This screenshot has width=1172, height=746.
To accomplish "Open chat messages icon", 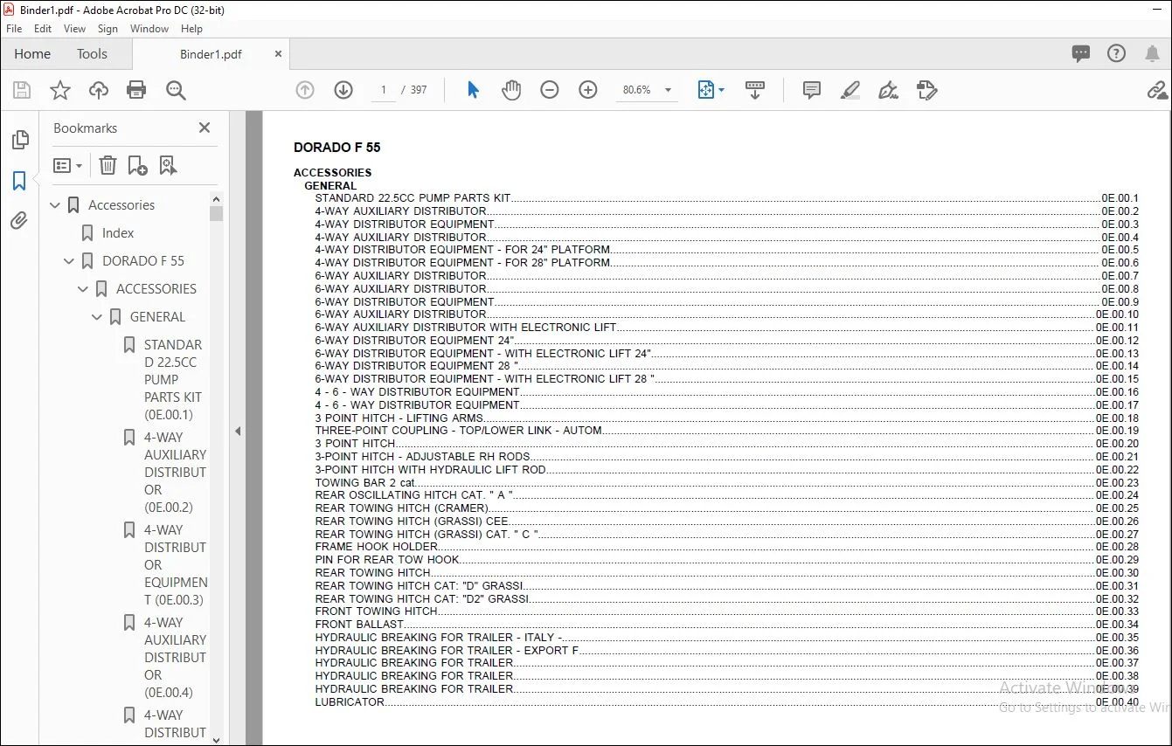I will [x=1081, y=54].
